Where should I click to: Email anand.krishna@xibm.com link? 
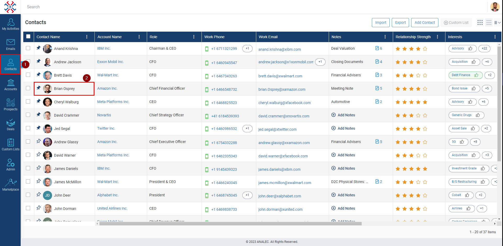(x=280, y=49)
